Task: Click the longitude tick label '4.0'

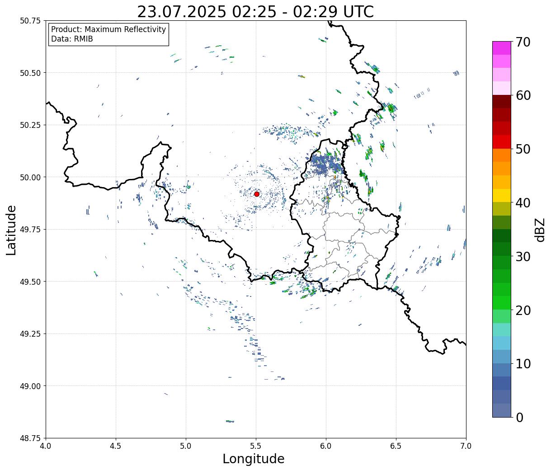Action: (x=46, y=446)
